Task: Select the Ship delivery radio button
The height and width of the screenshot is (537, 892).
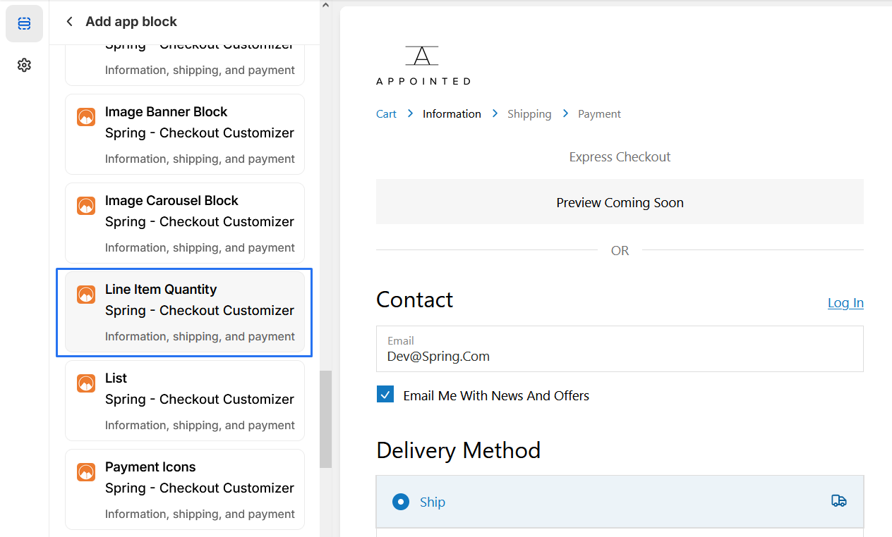Action: (x=401, y=502)
